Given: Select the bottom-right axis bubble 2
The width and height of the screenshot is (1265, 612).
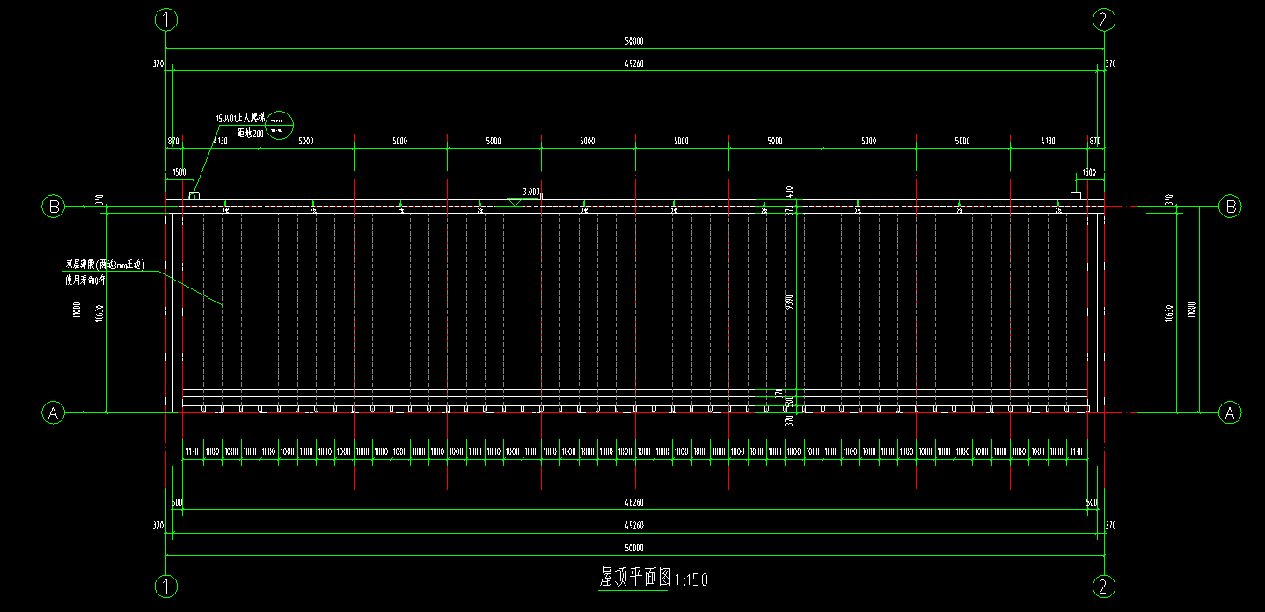Looking at the screenshot, I should click(x=1105, y=586).
